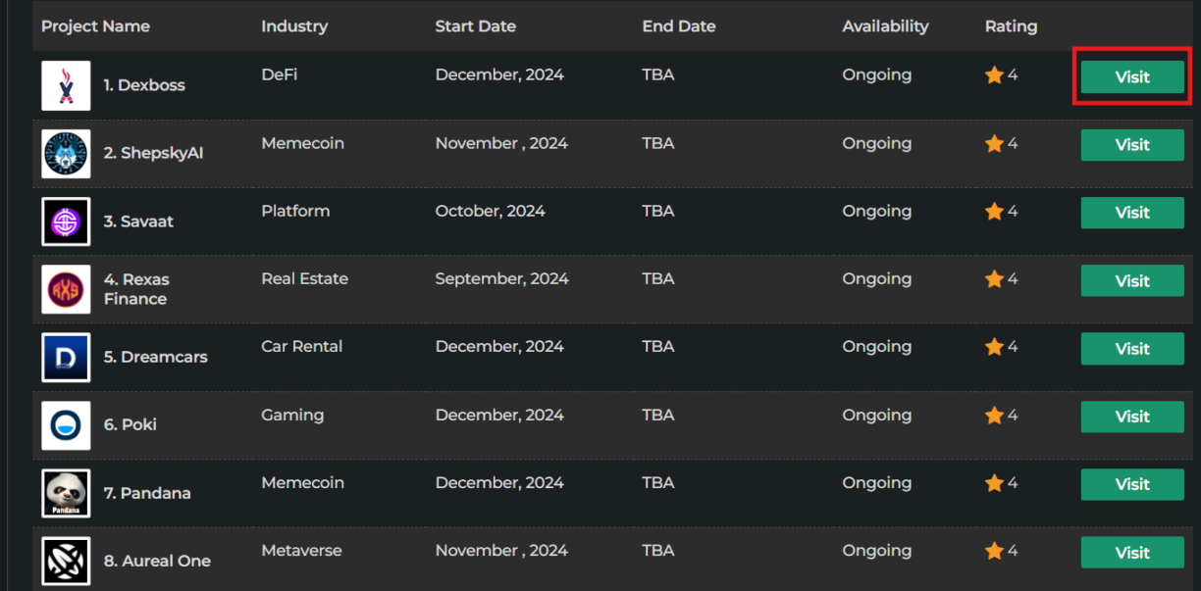Click the Rating column header
1201x591 pixels.
click(1011, 26)
